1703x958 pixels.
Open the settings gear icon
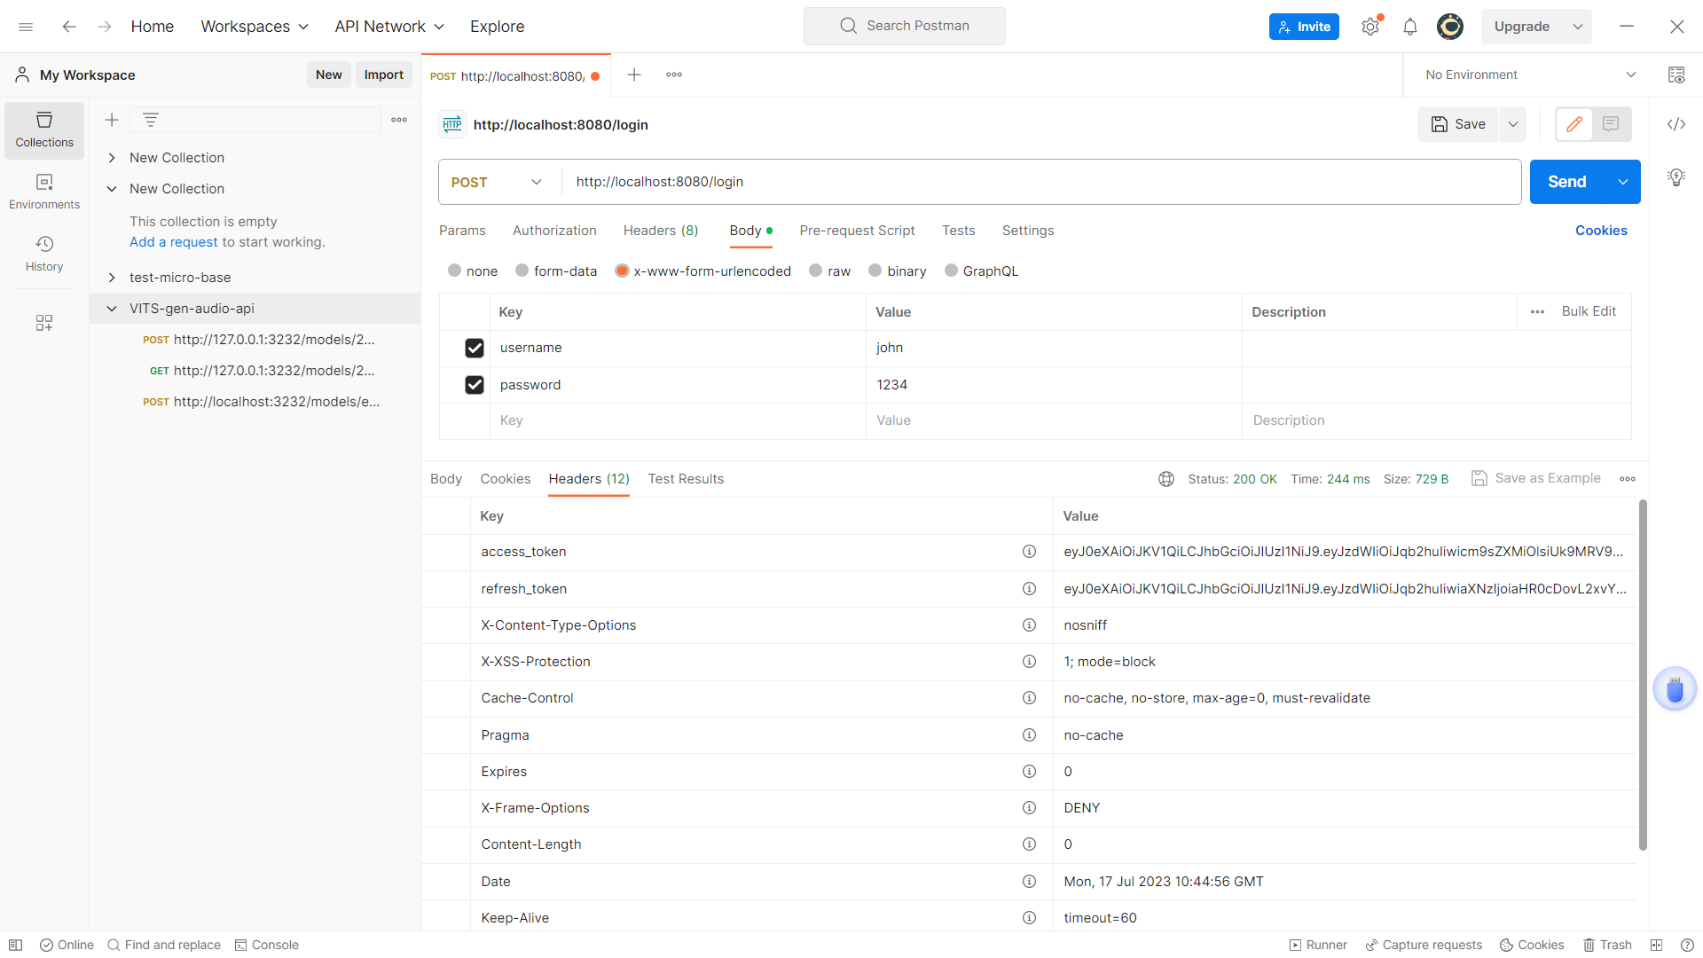[1370, 27]
